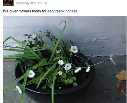Open the posted flower bowl photo
Viewport: 127px width, 103px height.
pos(65,60)
